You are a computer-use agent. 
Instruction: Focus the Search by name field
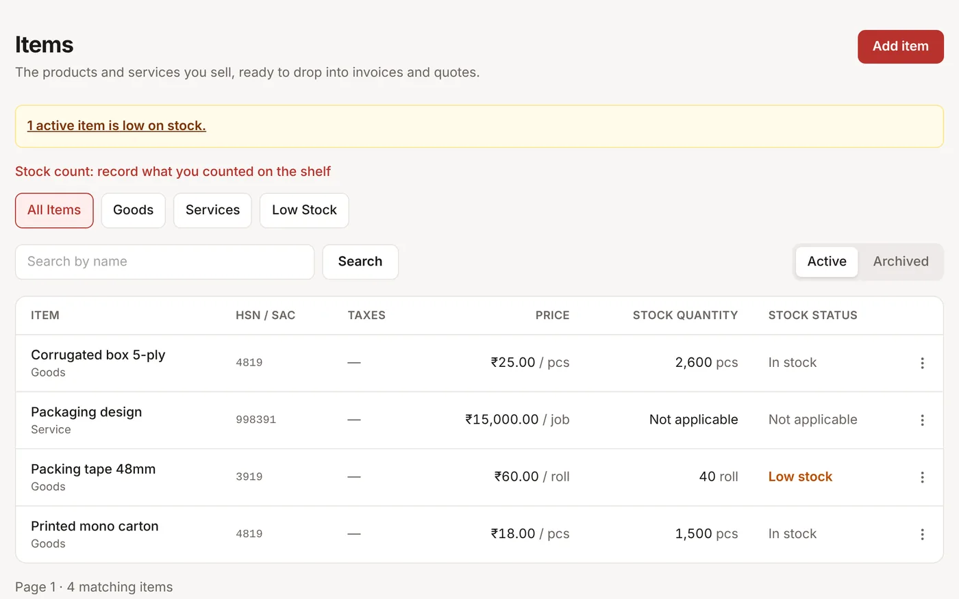(x=164, y=262)
